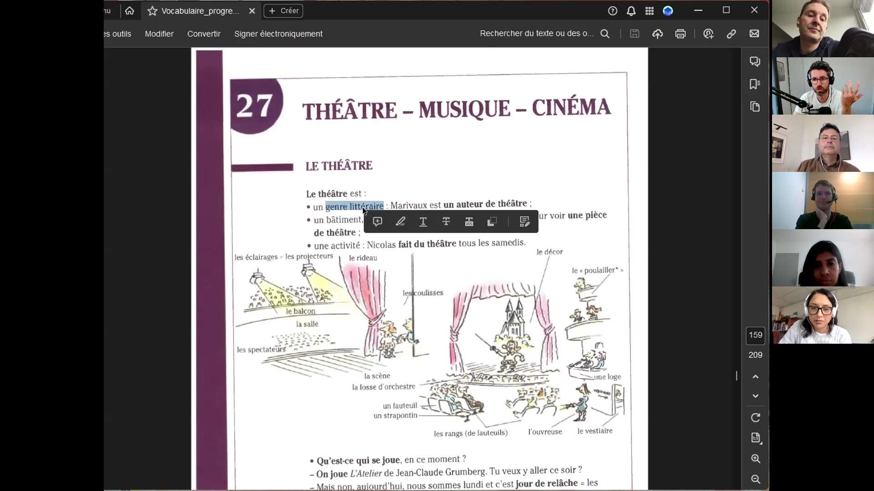Open the page thumbnails panel icon
The image size is (874, 491).
tap(755, 107)
